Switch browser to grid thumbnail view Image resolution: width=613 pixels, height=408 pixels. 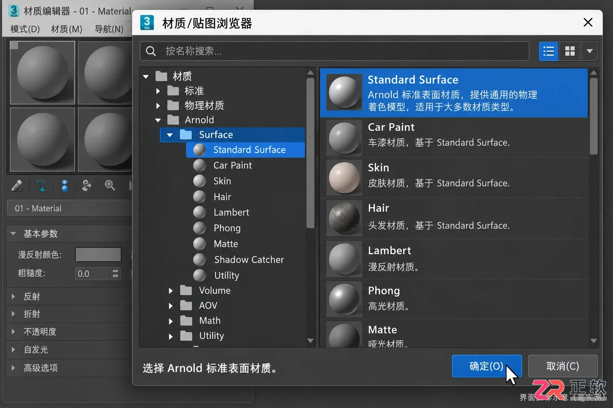570,51
